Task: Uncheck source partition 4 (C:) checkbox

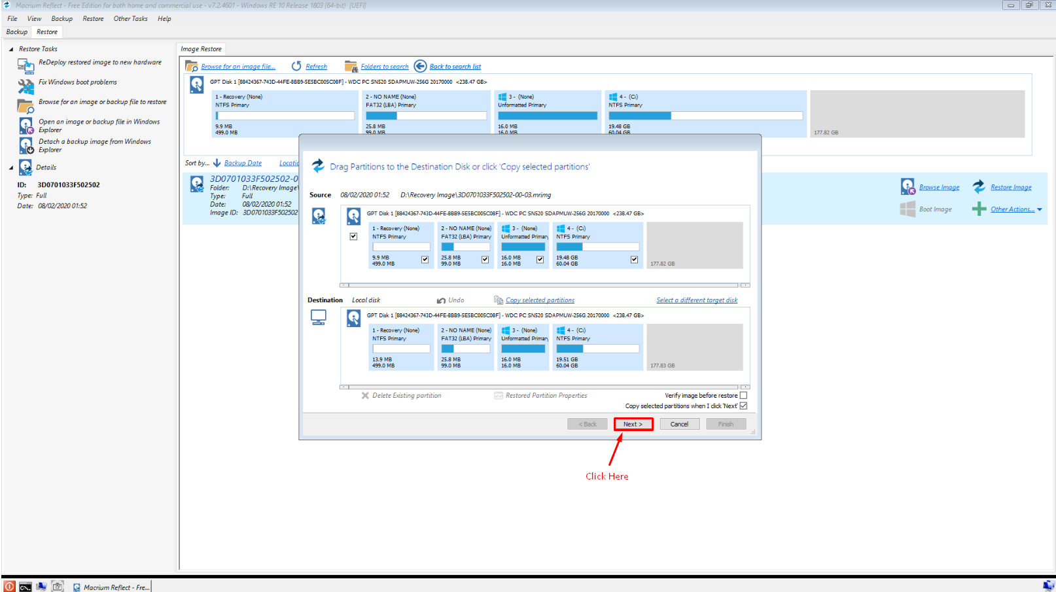Action: click(634, 260)
